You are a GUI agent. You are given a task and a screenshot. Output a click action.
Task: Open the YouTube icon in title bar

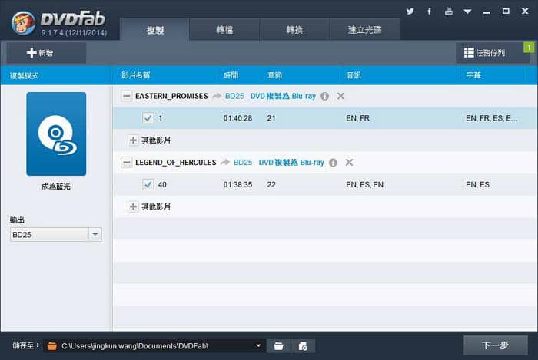[448, 12]
